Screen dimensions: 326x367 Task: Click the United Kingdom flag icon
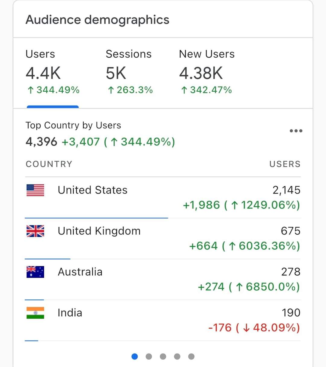point(35,231)
